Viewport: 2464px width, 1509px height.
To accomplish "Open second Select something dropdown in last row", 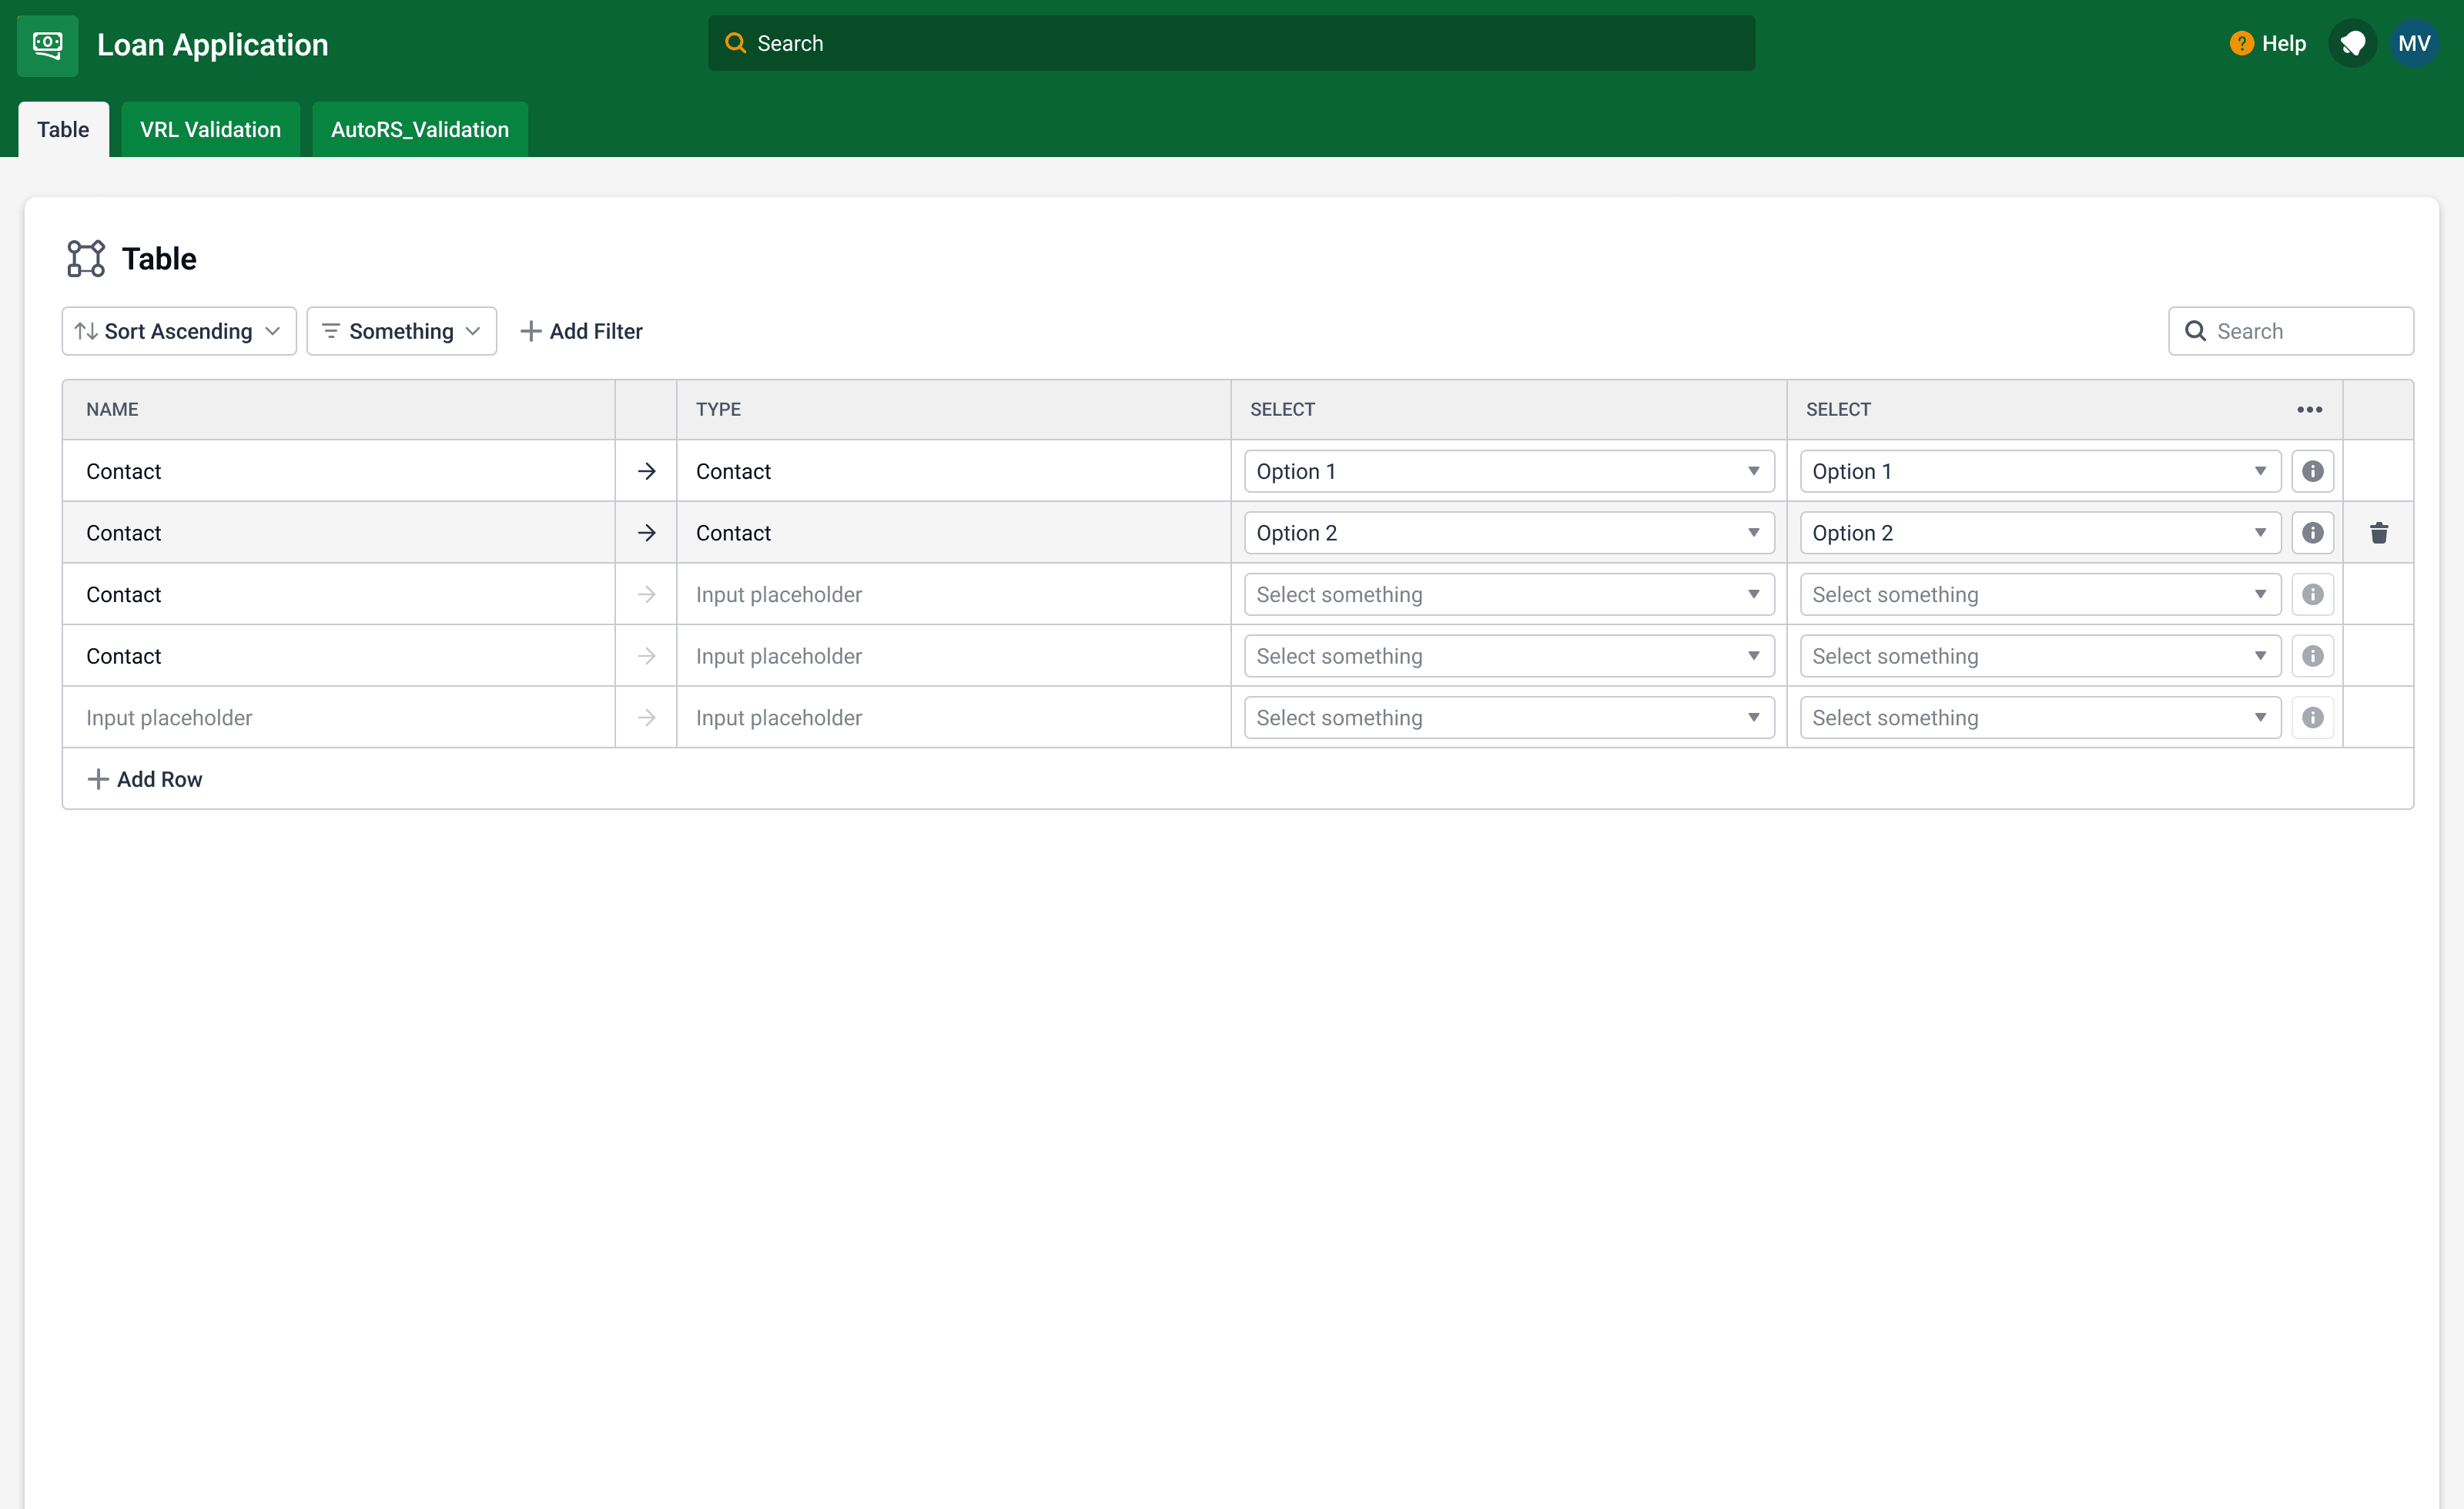I will pyautogui.click(x=2040, y=718).
